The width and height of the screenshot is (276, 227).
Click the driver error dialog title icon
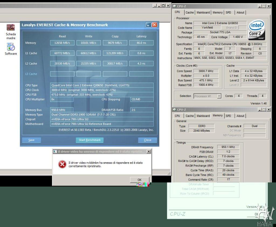[55, 152]
